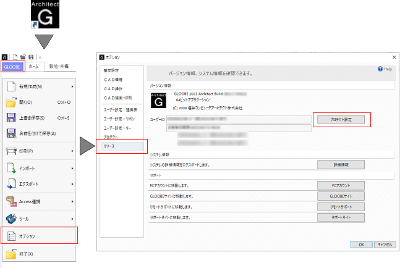Image resolution: width=400 pixels, height=268 pixels.
Task: Click the blue Help question mark icon
Action: click(380, 69)
